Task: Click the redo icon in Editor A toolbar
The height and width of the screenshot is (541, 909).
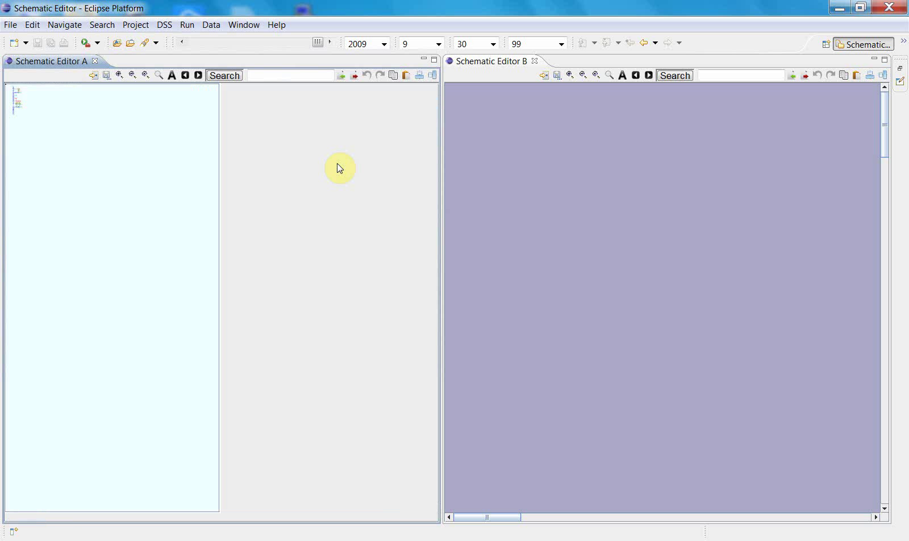Action: coord(380,76)
